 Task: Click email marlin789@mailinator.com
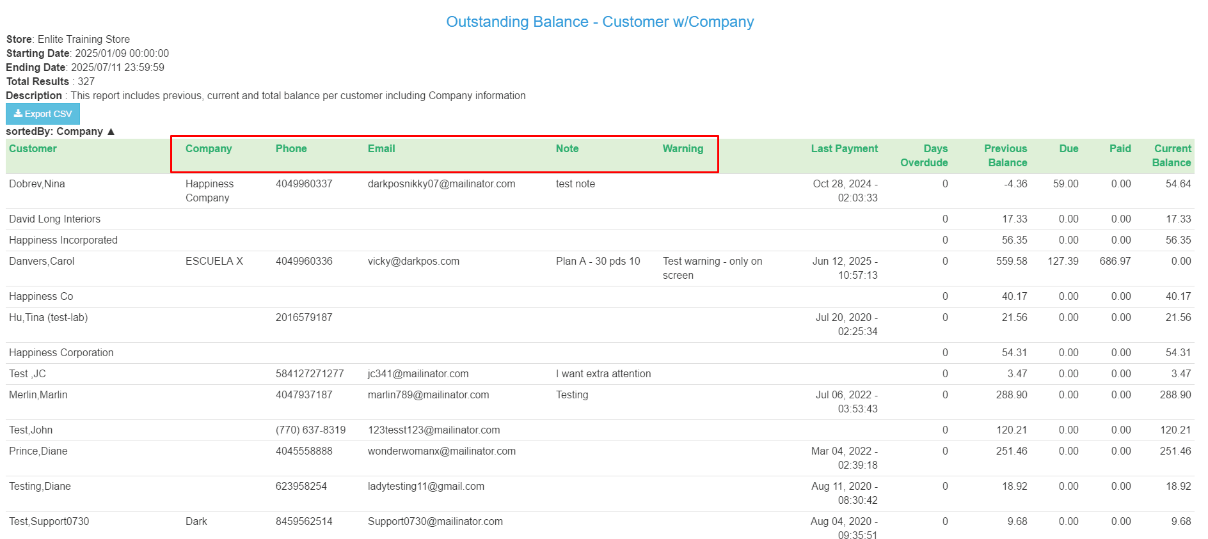click(429, 394)
